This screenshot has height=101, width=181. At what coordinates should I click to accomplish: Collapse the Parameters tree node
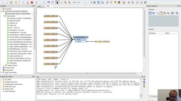(x=4, y=16)
